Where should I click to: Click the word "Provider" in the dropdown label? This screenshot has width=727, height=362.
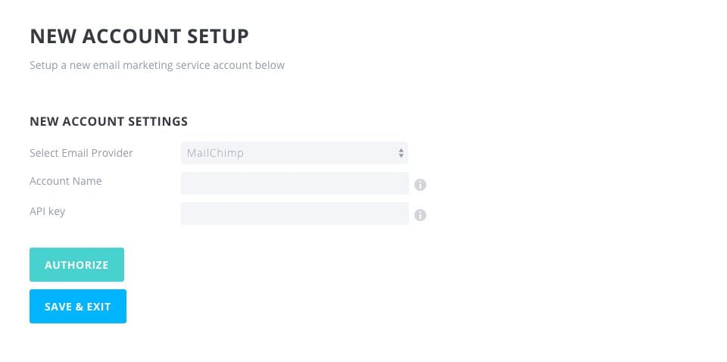112,153
